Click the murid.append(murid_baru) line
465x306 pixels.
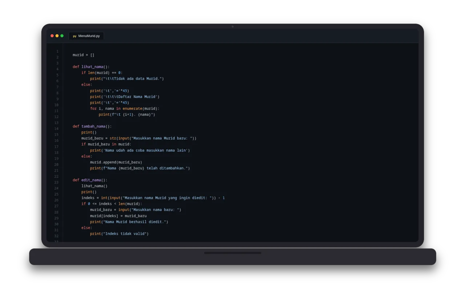tap(116, 162)
